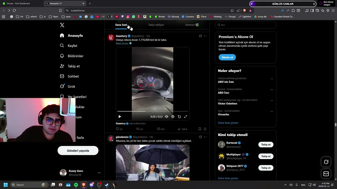Ask Grok about the Gazetory post
The image size is (337, 189).
tap(200, 36)
